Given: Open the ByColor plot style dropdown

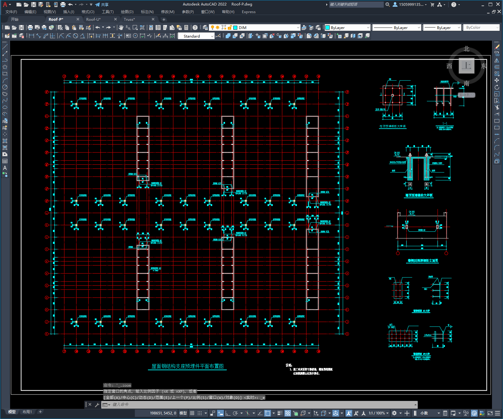Looking at the screenshot, I should point(481,28).
